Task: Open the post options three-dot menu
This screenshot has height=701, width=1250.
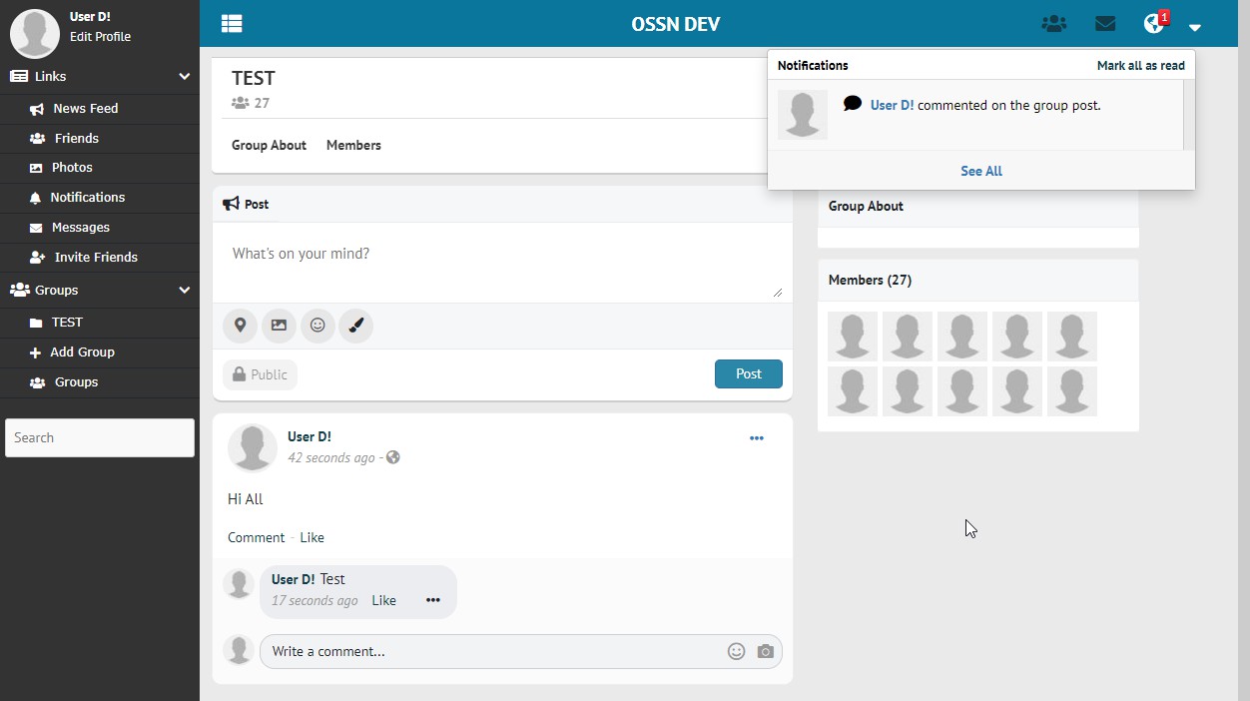Action: pyautogui.click(x=756, y=438)
